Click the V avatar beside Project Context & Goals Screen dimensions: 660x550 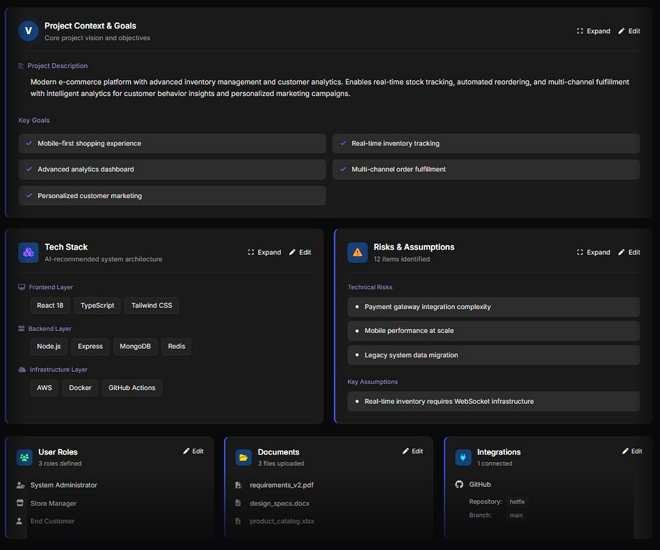click(x=28, y=31)
